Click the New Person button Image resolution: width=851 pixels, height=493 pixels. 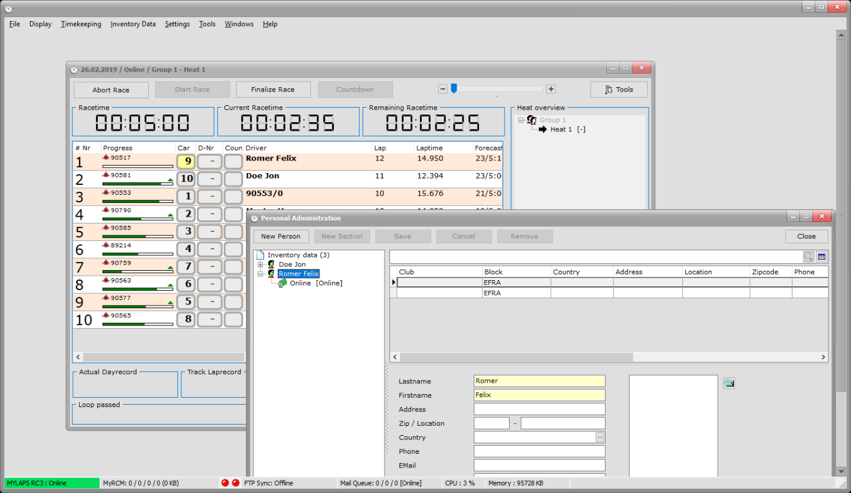click(x=280, y=237)
